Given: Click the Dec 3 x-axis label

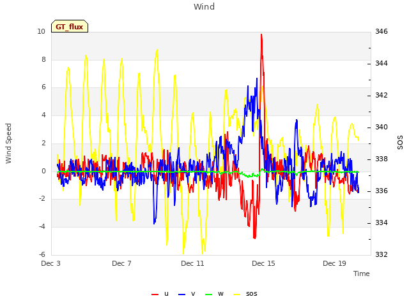Looking at the screenshot, I should click(50, 263).
